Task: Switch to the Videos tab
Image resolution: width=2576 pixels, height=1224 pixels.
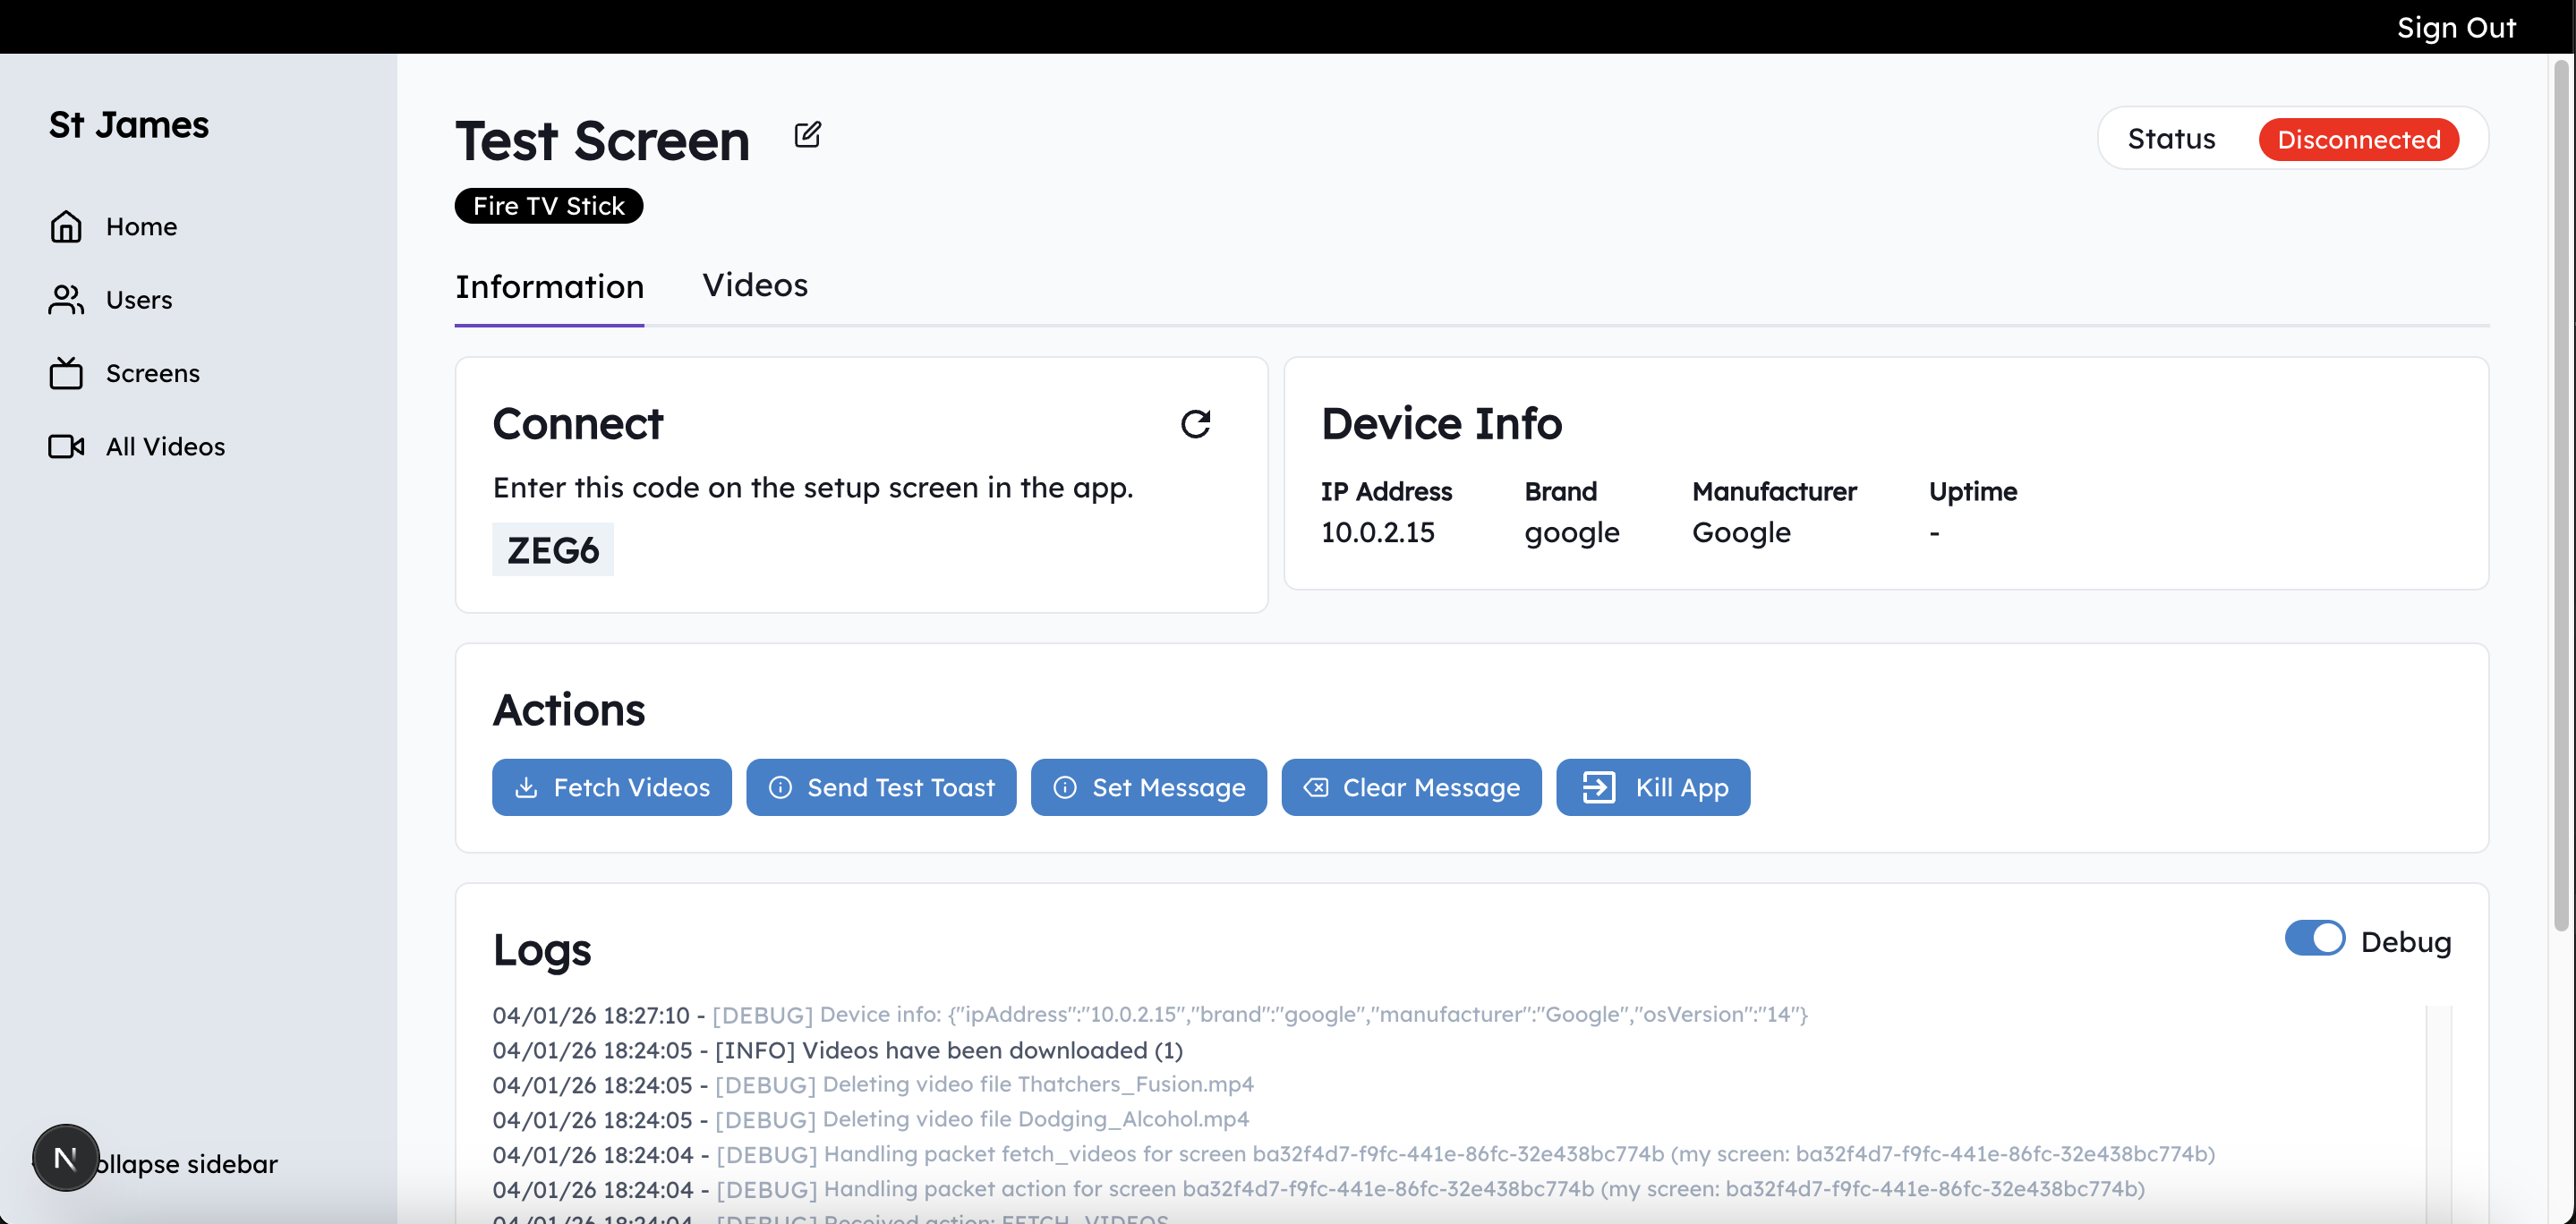Action: click(754, 286)
